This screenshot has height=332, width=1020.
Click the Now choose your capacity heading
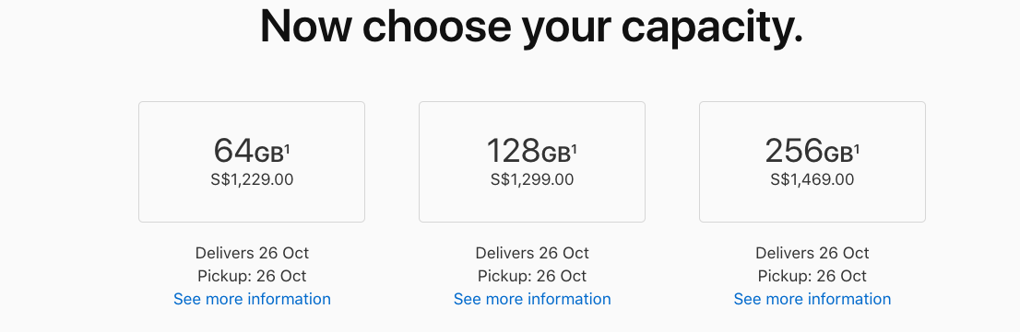click(x=531, y=26)
